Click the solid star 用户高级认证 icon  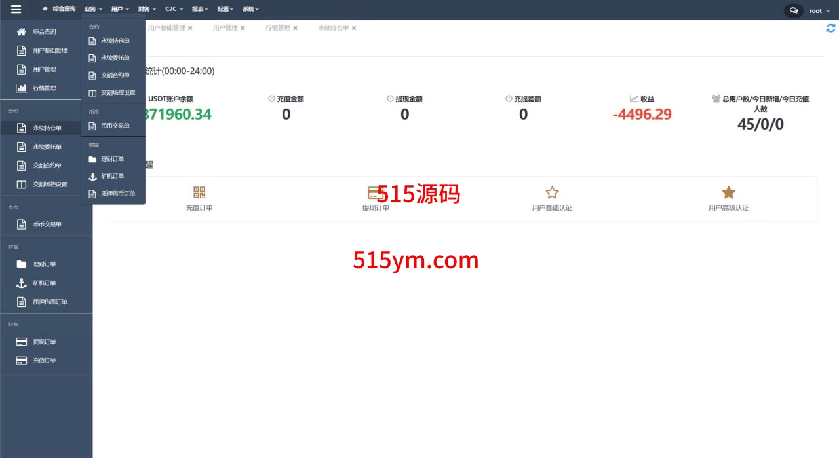(x=728, y=192)
